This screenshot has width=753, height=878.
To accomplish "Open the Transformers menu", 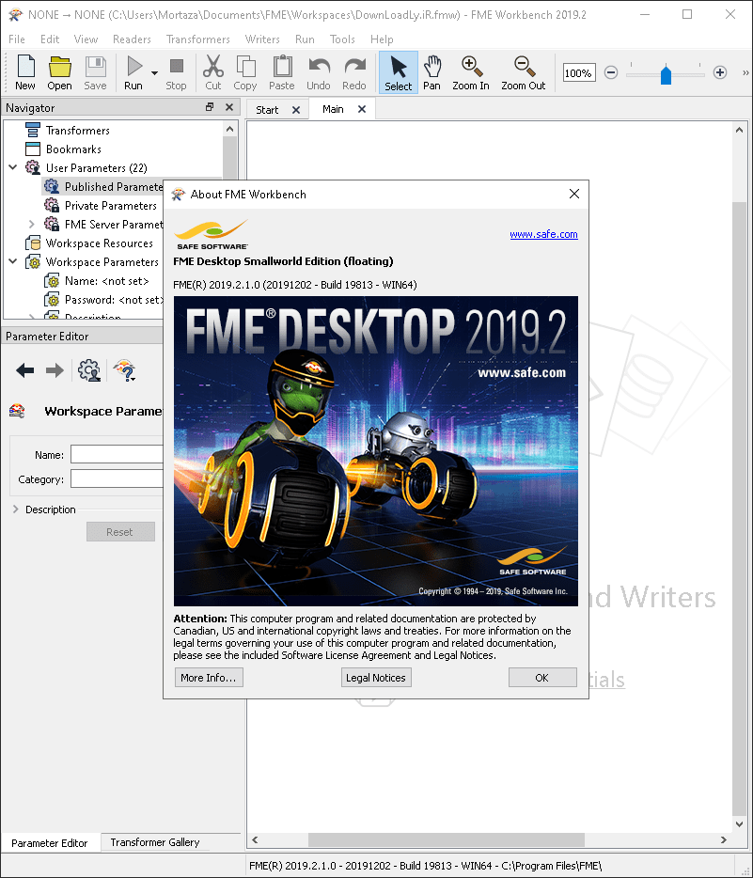I will (197, 39).
